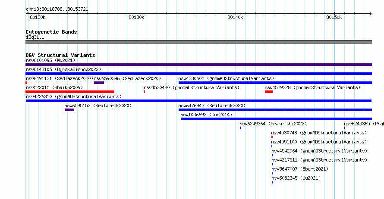Click the 80140k ruler tick label
The width and height of the screenshot is (384, 199).
click(x=235, y=17)
